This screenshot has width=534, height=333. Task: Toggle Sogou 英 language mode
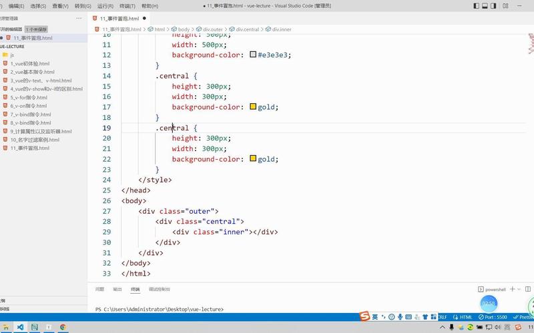click(x=375, y=317)
